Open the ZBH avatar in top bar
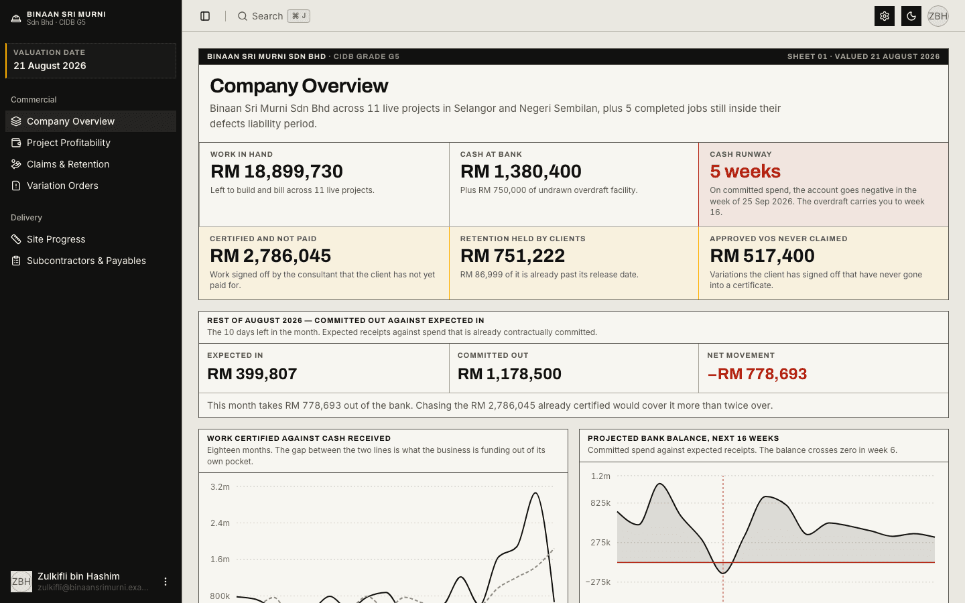Viewport: 965px width, 603px height. point(938,16)
